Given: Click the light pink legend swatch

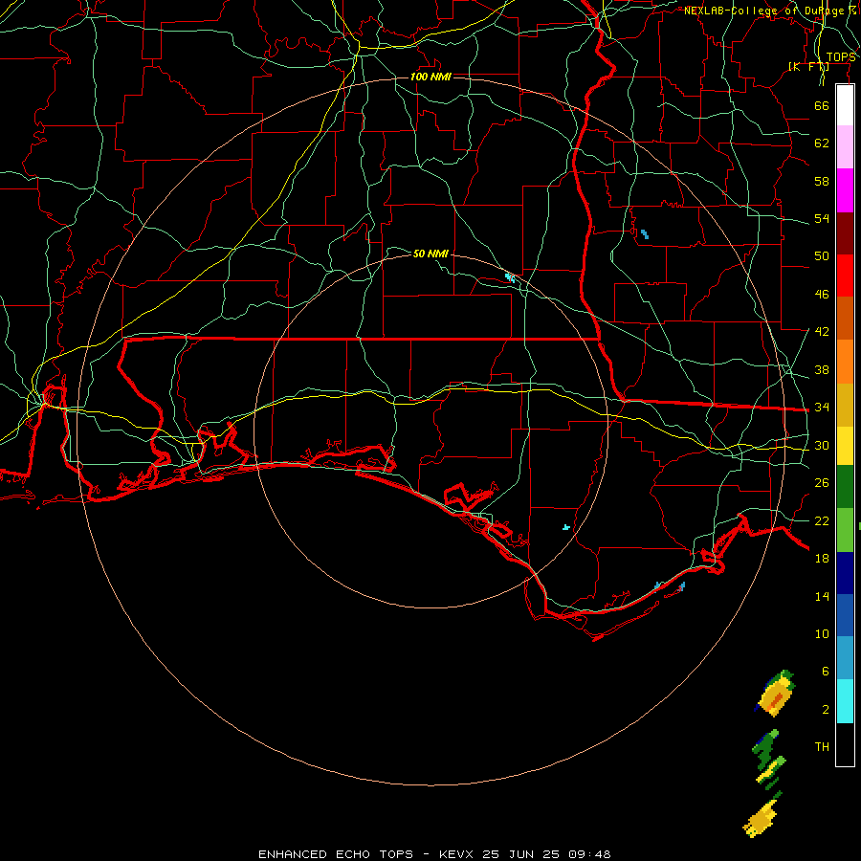Looking at the screenshot, I should (845, 146).
